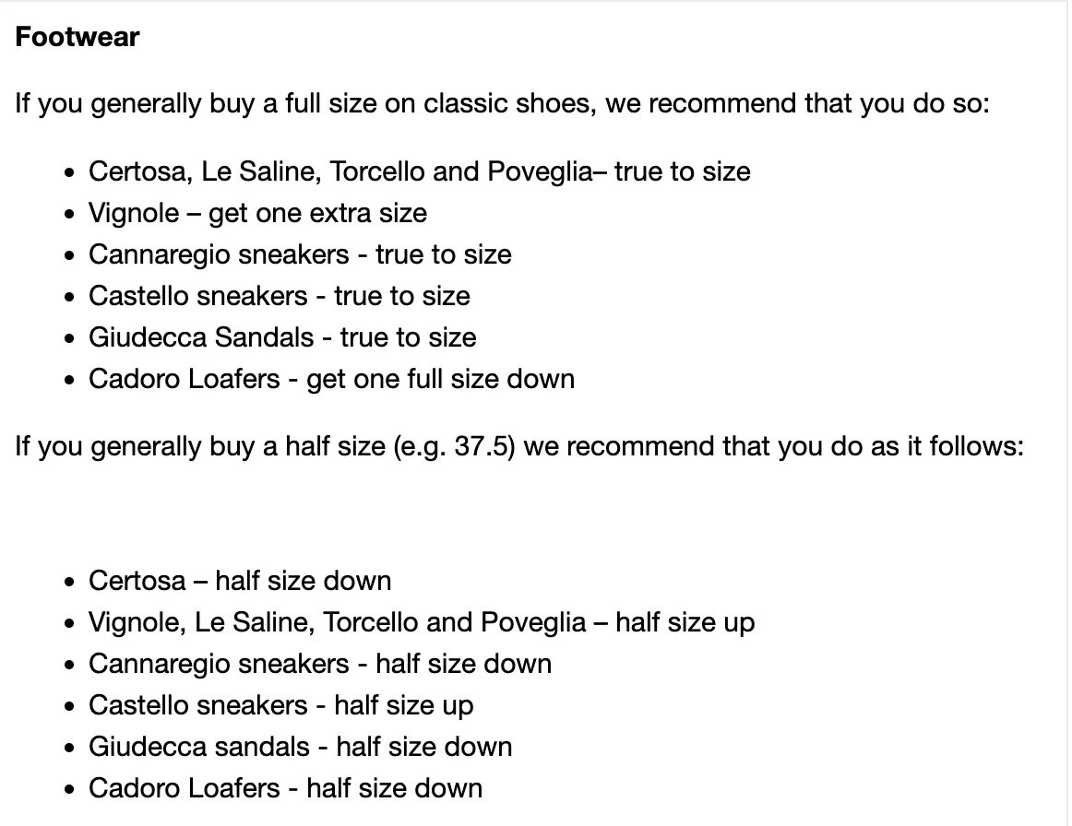
Task: Click the word Poveglia in first list
Action: 540,171
